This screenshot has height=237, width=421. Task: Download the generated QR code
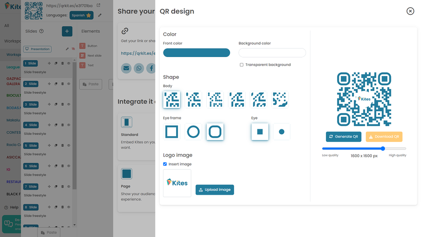coord(384,136)
